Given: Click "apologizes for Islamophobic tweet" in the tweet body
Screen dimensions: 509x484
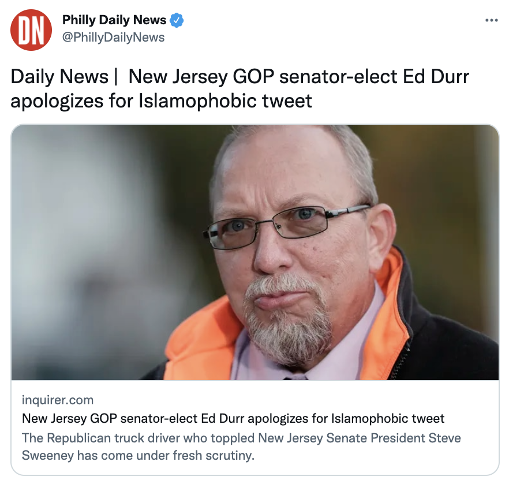Looking at the screenshot, I should pos(162,100).
